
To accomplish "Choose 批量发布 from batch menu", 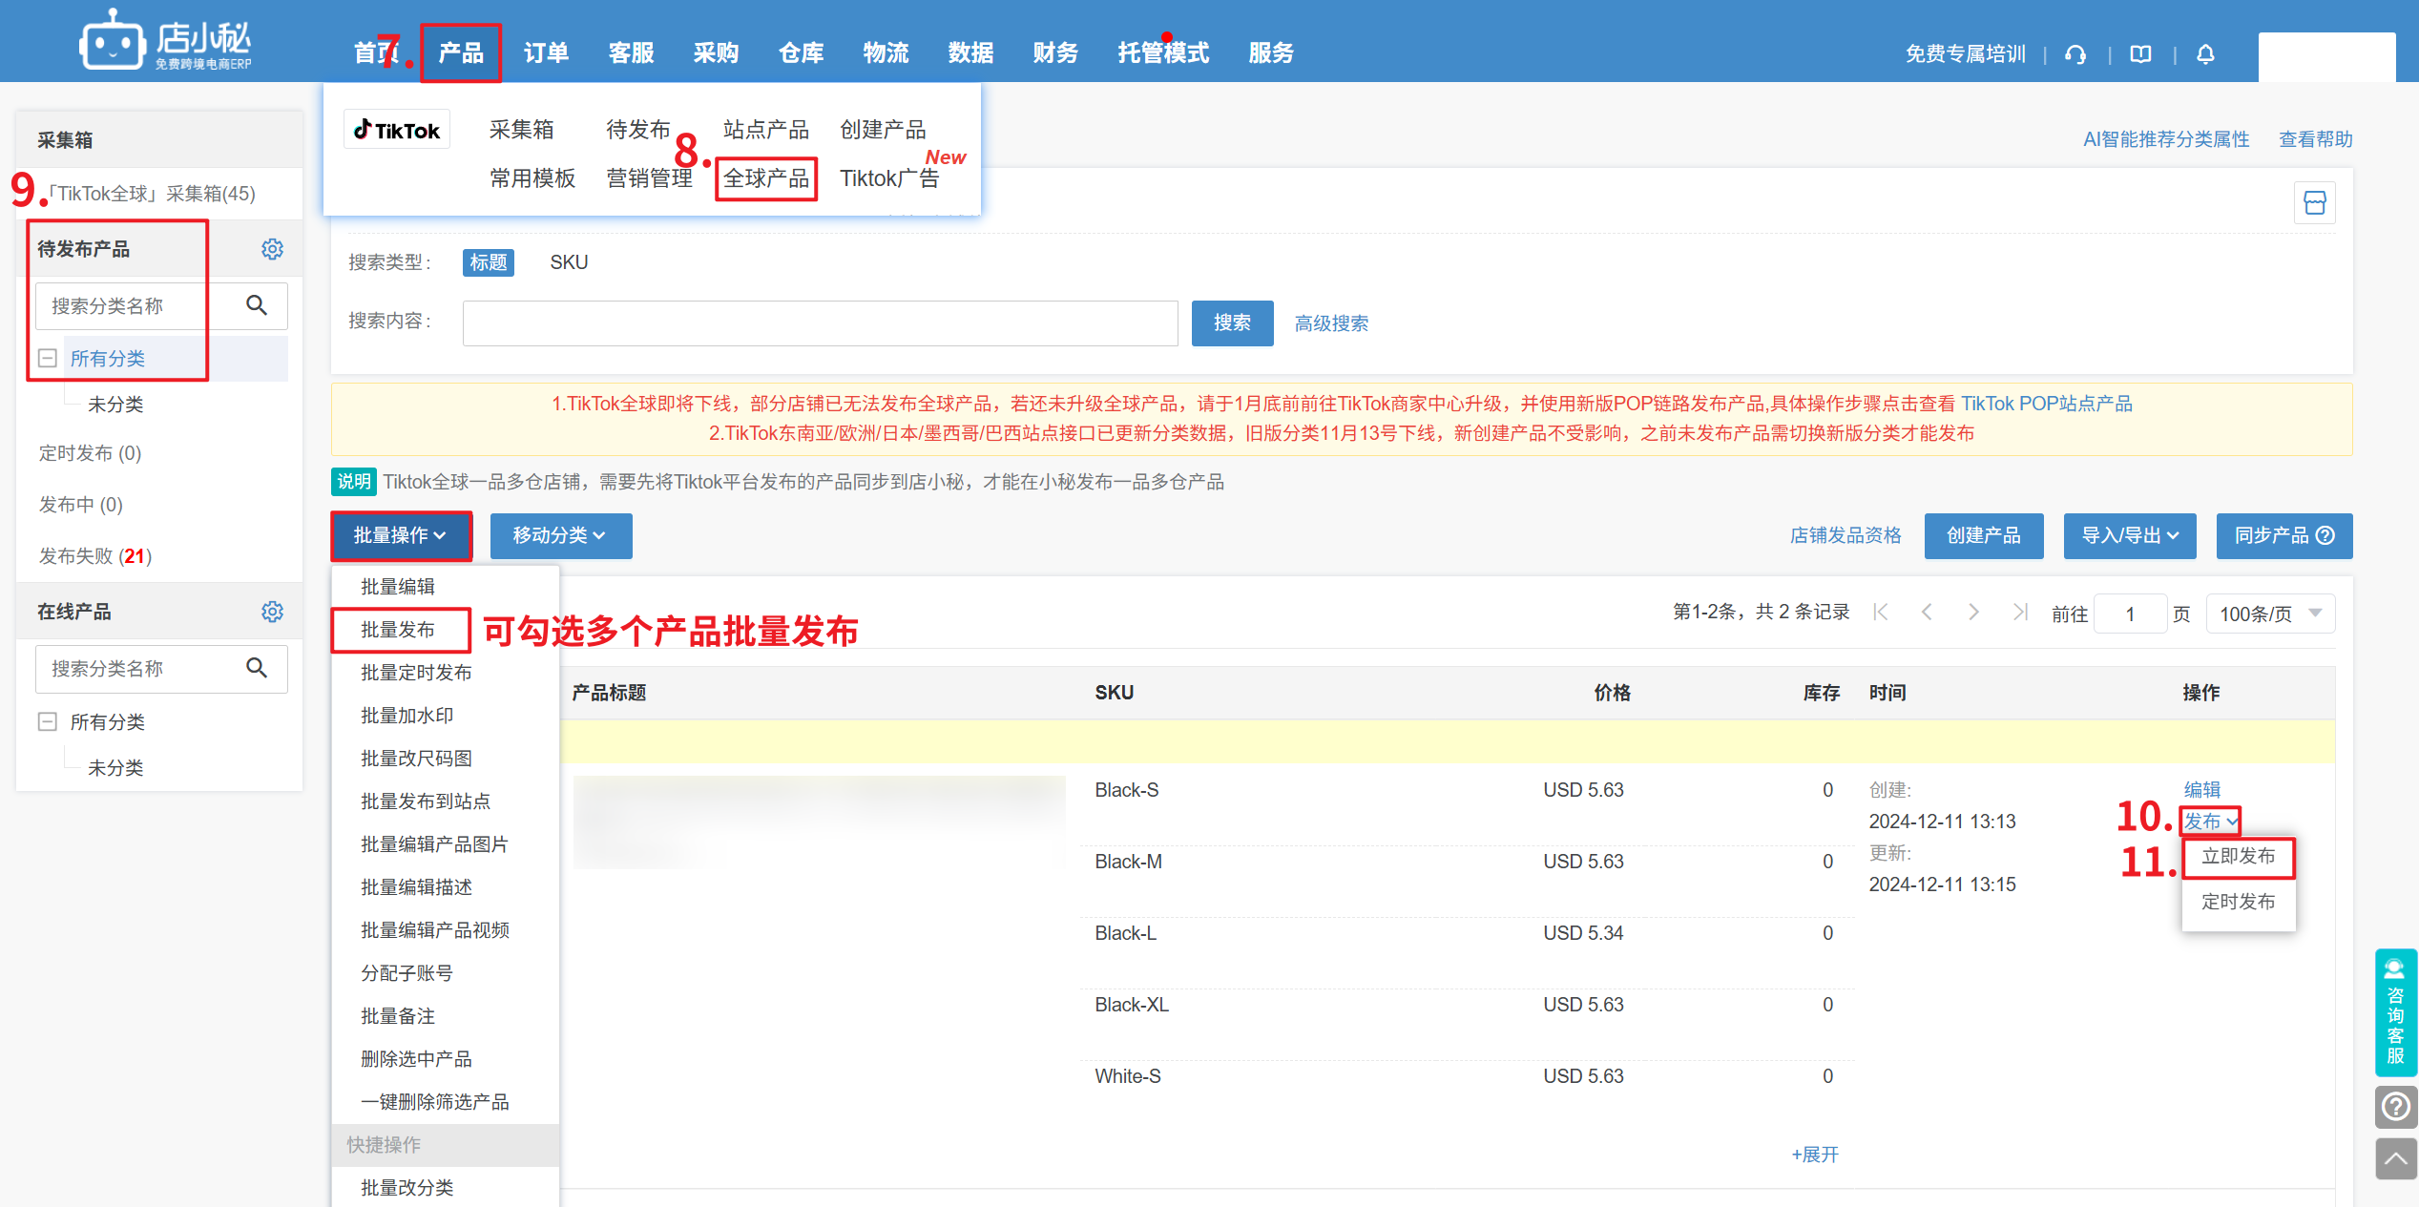I will click(x=398, y=630).
